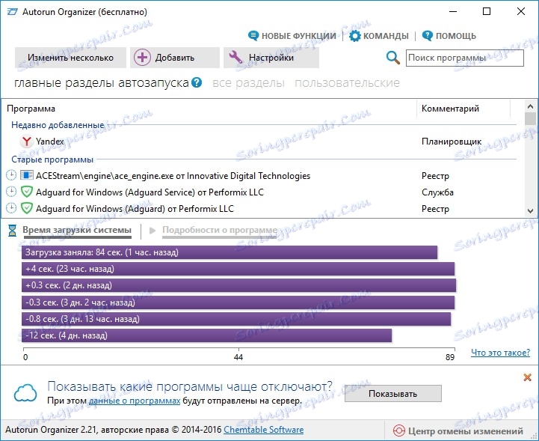The image size is (539, 441).
Task: Click the Программа column header
Action: pyautogui.click(x=209, y=109)
